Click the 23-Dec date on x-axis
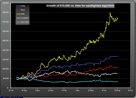Image resolution: width=136 pixels, height=98 pixels. pos(51,91)
